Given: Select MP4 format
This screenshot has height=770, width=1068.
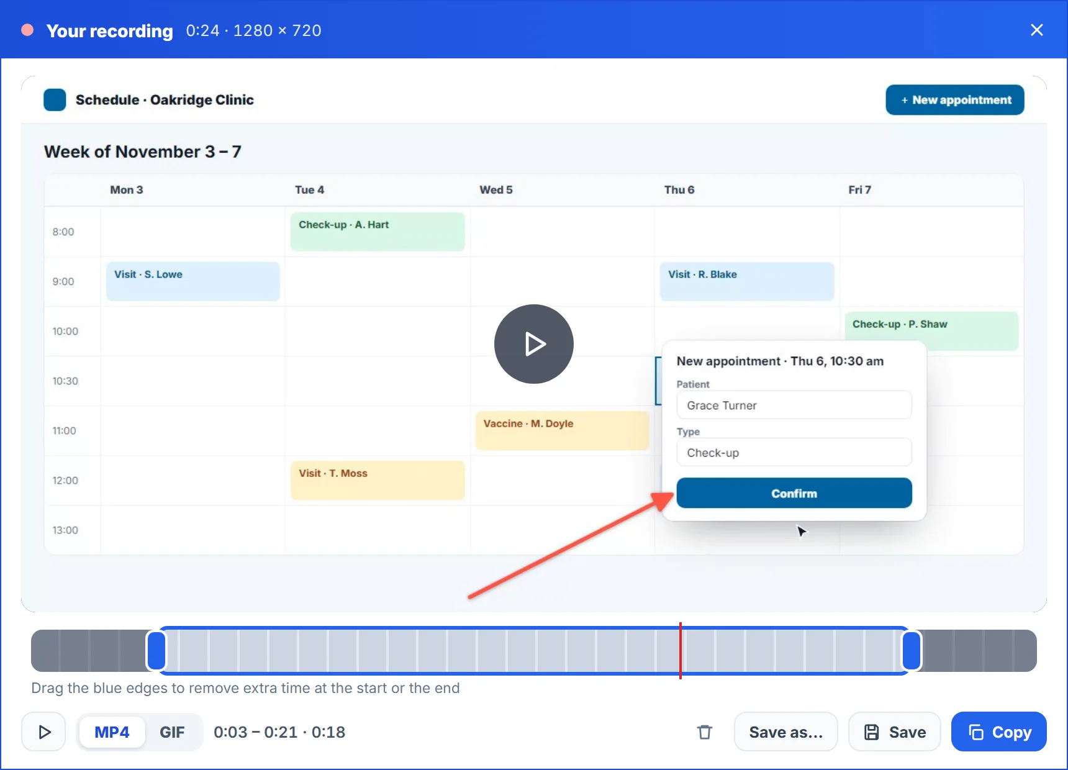Looking at the screenshot, I should (112, 732).
